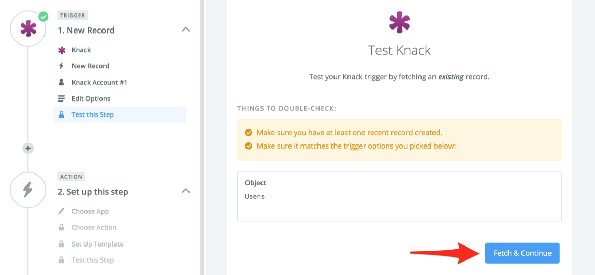
Task: Collapse the 1. New Record trigger section
Action: point(186,30)
